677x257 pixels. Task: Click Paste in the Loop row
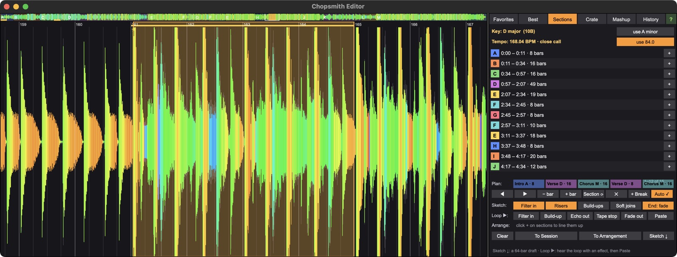(660, 216)
